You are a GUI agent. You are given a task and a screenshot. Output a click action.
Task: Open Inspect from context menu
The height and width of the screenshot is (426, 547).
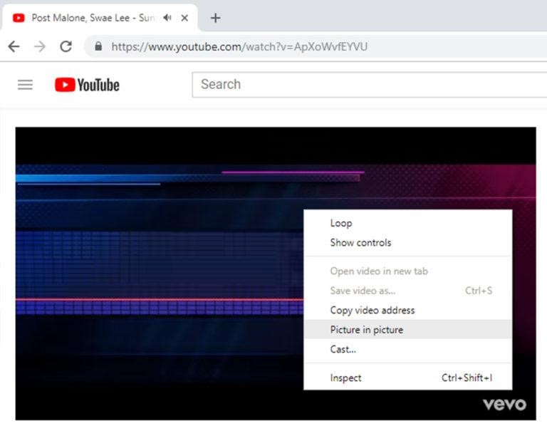[x=408, y=378]
